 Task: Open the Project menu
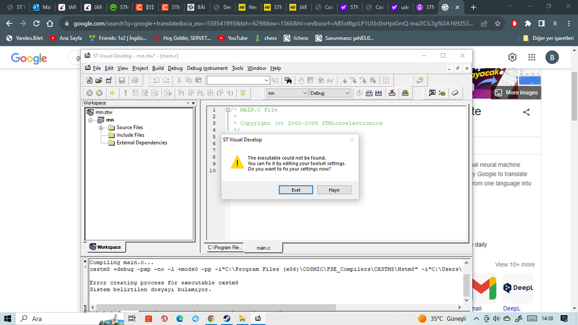pyautogui.click(x=140, y=68)
